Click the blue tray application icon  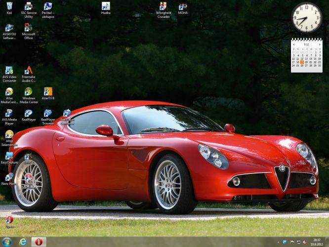[x=285, y=242]
